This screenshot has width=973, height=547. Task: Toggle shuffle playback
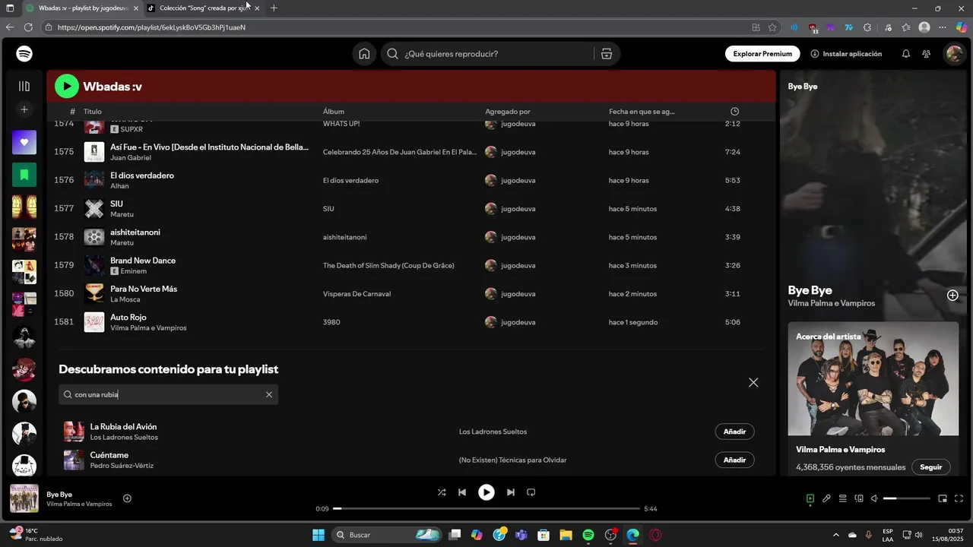[x=442, y=492]
